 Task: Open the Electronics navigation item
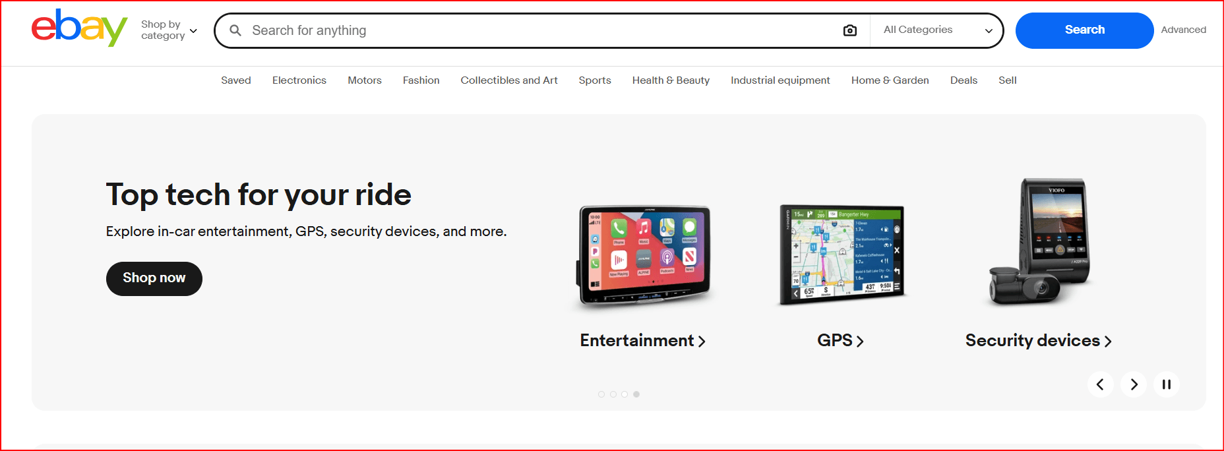tap(299, 80)
